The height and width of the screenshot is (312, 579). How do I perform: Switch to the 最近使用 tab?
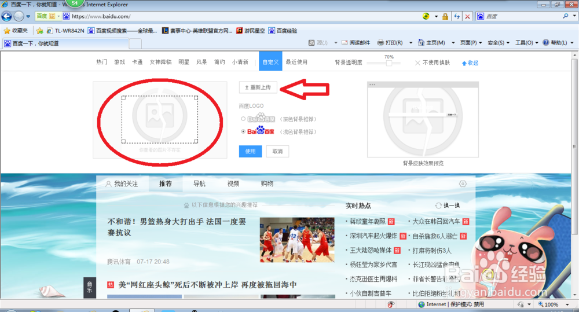[296, 62]
